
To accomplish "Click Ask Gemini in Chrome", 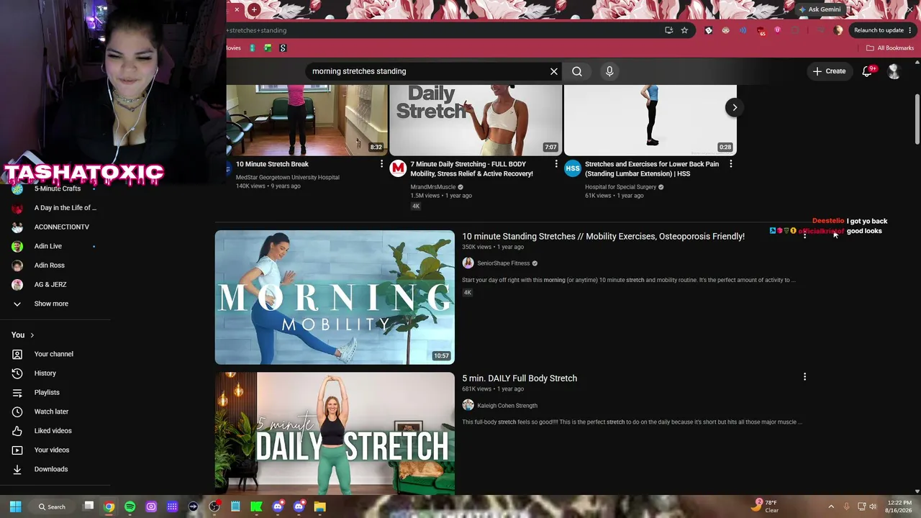I will pos(820,9).
